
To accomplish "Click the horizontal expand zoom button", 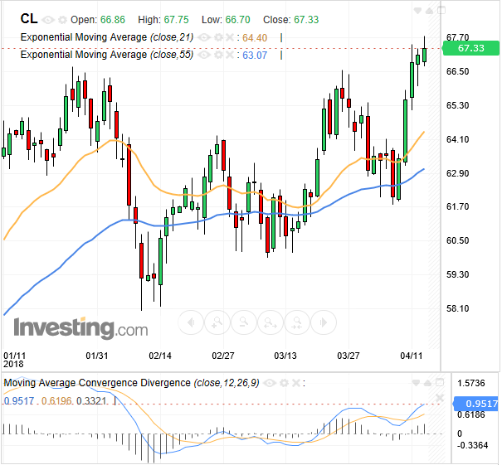I will click(270, 322).
